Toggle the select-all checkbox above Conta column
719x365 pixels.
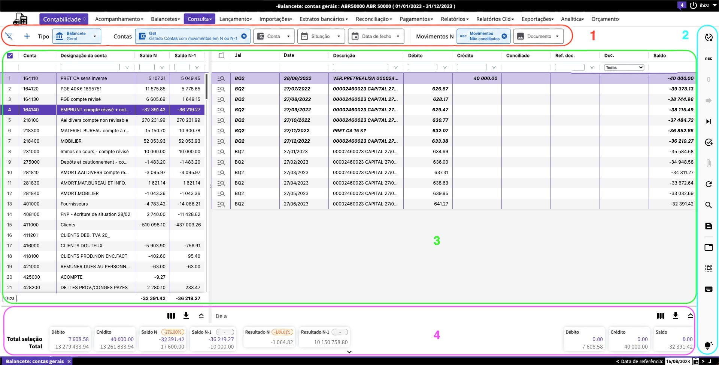coord(10,56)
